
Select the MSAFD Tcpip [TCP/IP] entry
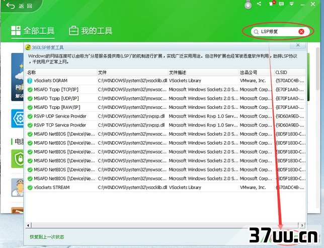pos(56,90)
